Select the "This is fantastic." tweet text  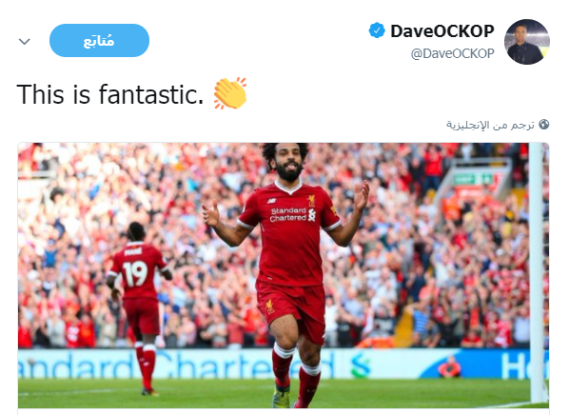pyautogui.click(x=110, y=94)
